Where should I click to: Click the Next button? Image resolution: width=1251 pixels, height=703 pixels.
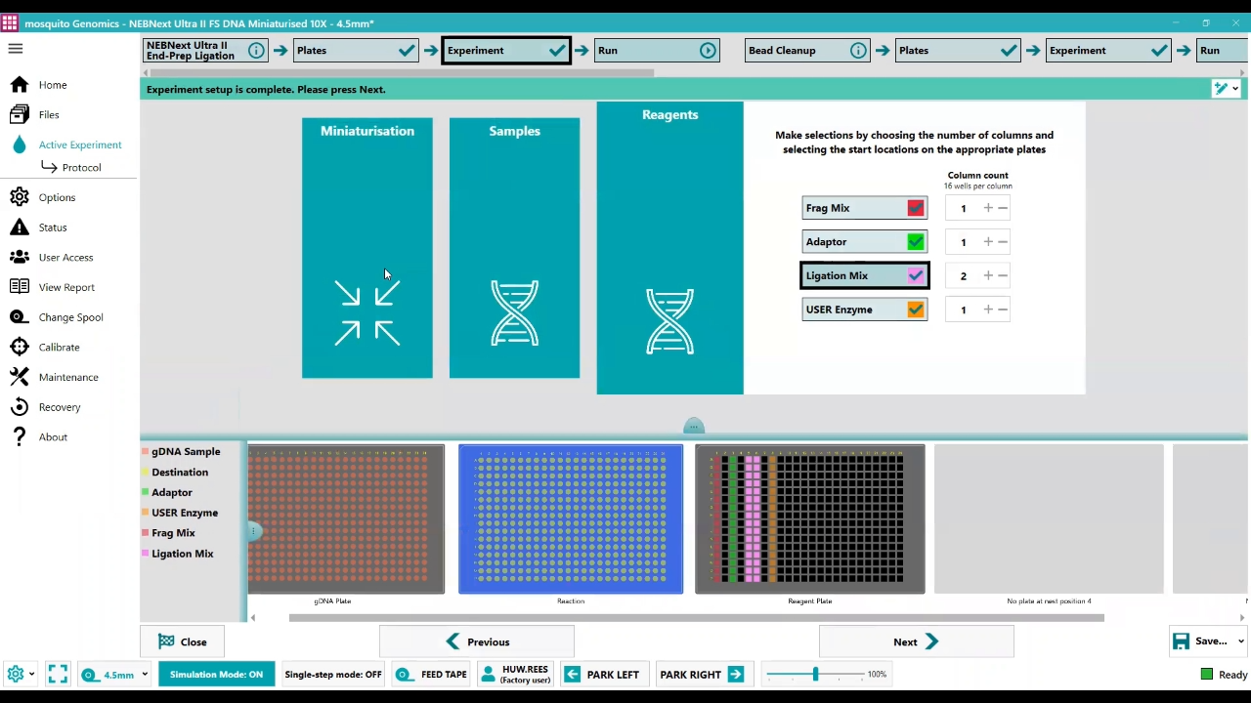[x=915, y=641]
